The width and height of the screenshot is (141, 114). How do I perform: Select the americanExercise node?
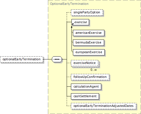click(89, 33)
